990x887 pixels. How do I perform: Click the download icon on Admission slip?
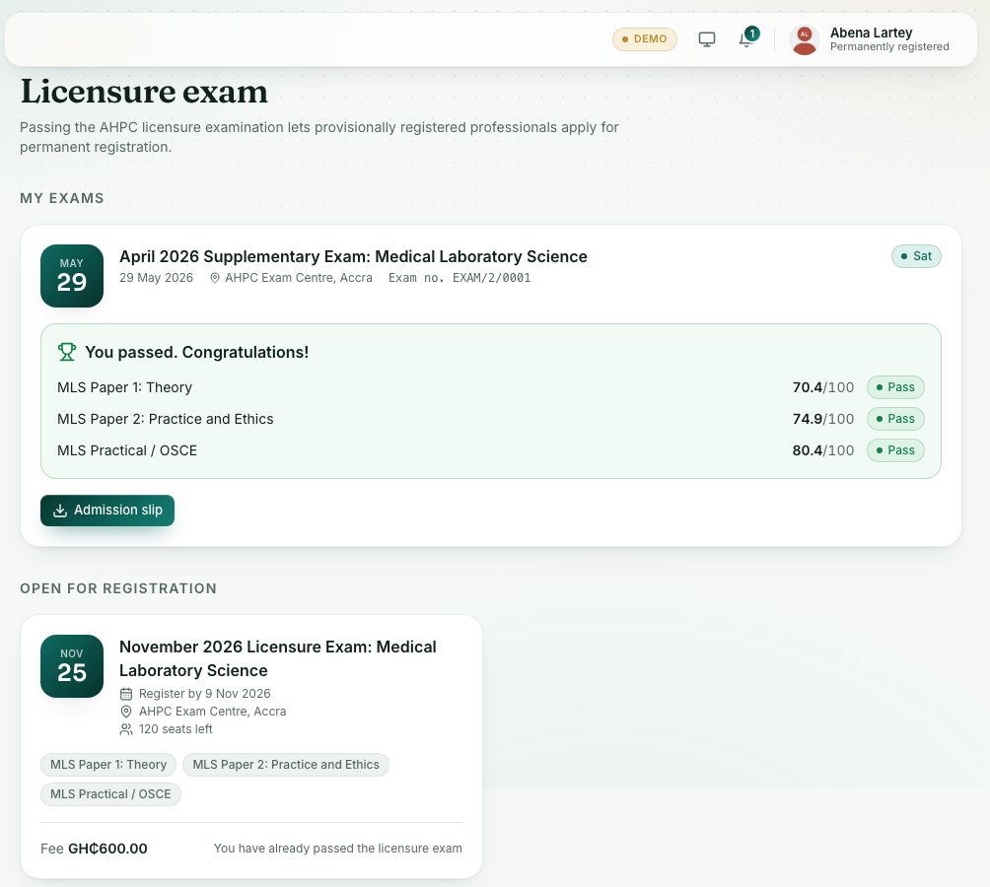[60, 511]
